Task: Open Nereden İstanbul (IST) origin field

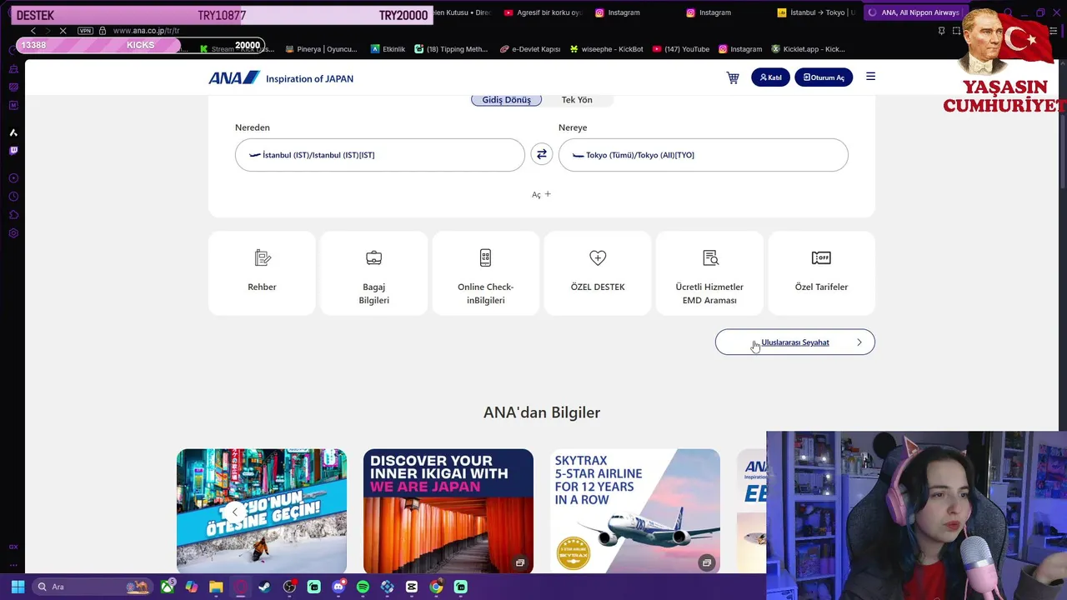Action: pyautogui.click(x=379, y=155)
